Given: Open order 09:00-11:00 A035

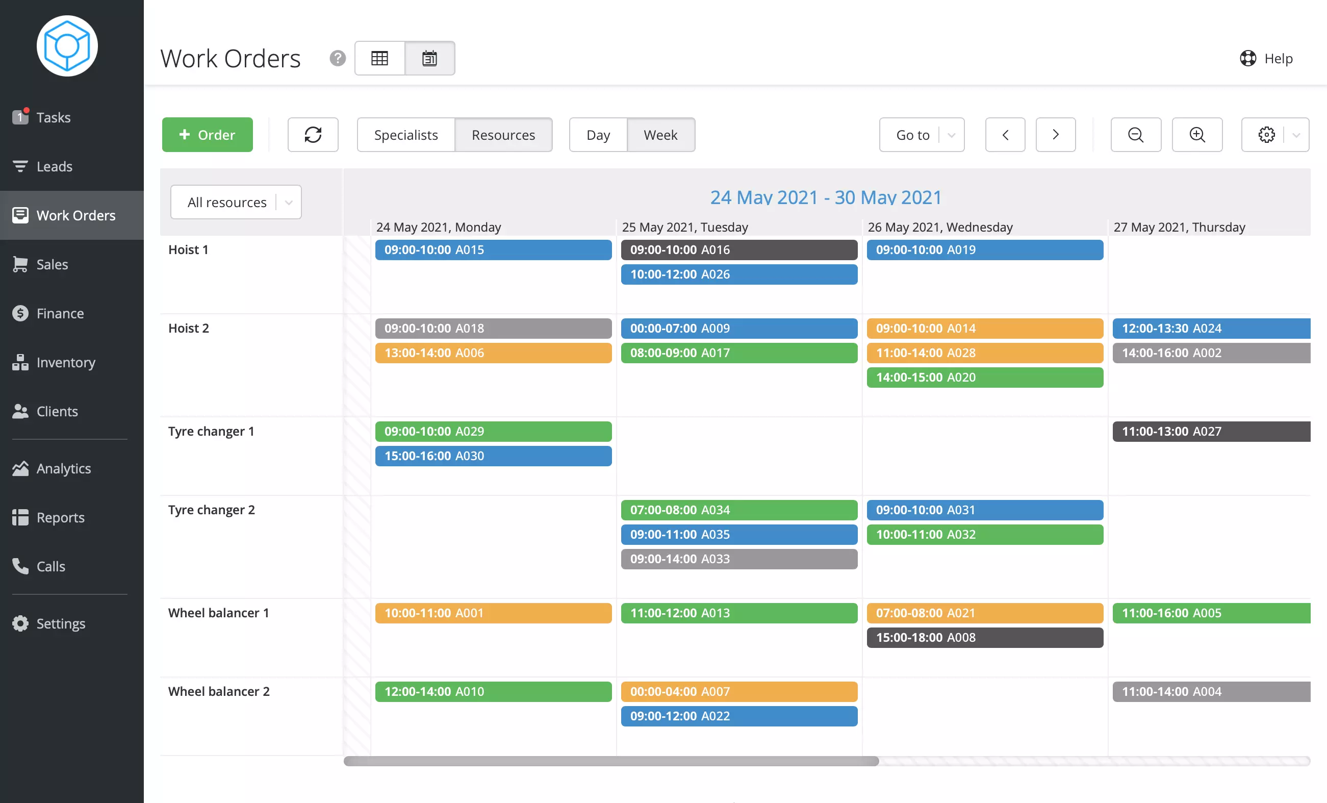Looking at the screenshot, I should 739,535.
